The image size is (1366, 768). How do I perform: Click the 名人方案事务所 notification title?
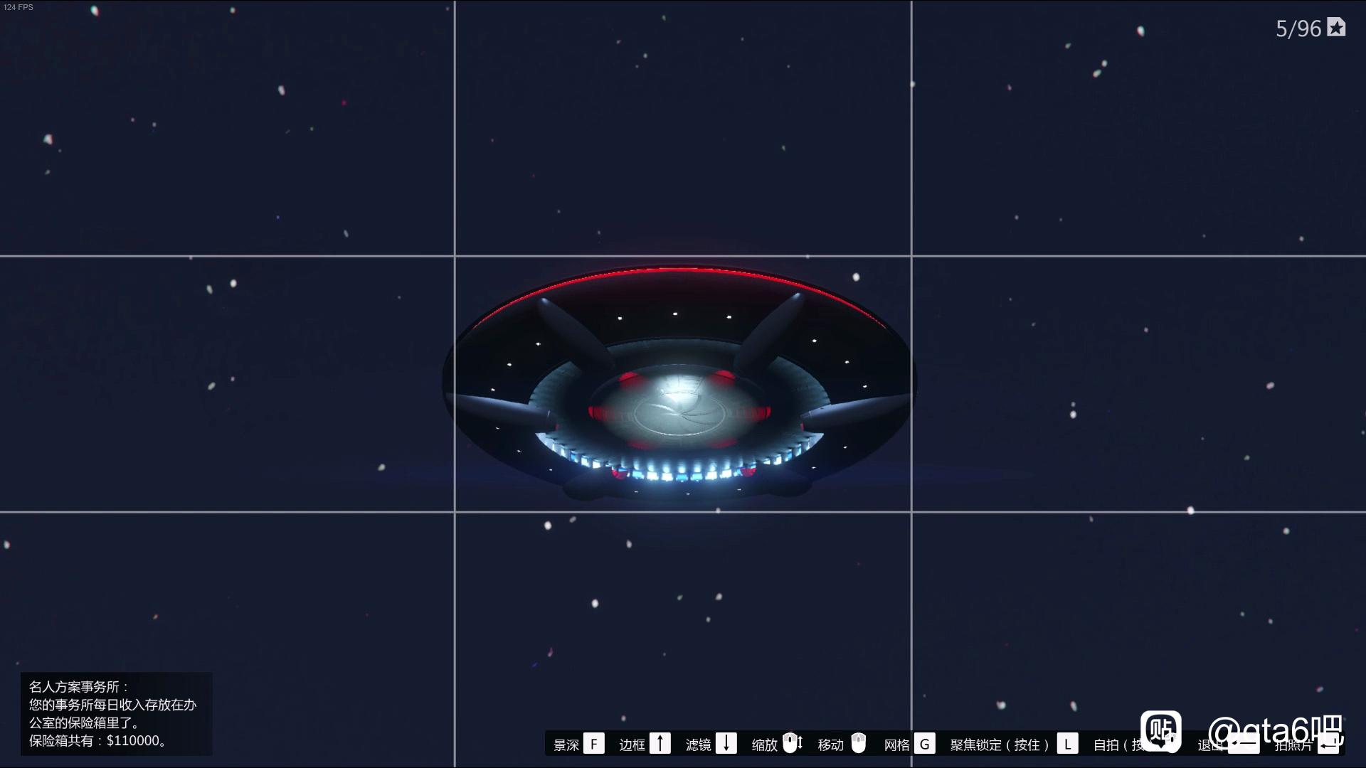[80, 686]
